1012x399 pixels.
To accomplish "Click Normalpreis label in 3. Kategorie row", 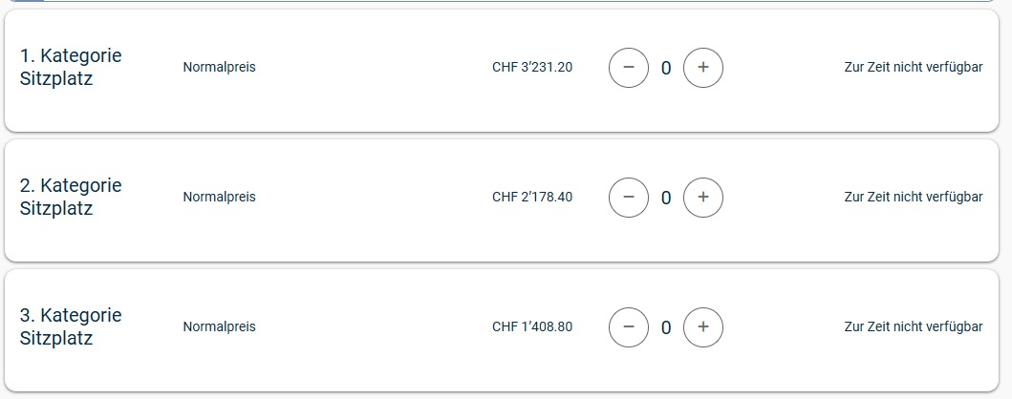I will coord(219,327).
